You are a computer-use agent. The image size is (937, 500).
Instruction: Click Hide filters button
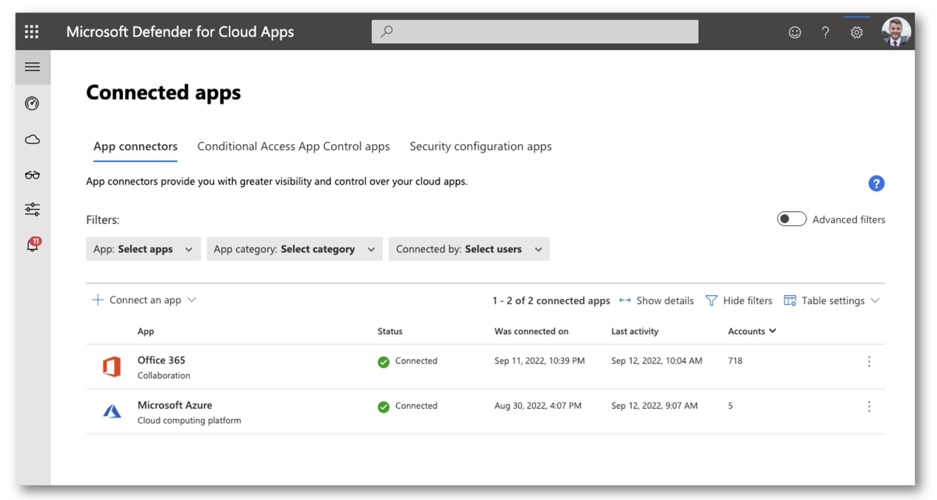tap(739, 301)
